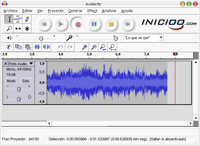Click the Paste clipboard icon
Image resolution: width=200 pixels, height=146 pixels.
pos(28,47)
